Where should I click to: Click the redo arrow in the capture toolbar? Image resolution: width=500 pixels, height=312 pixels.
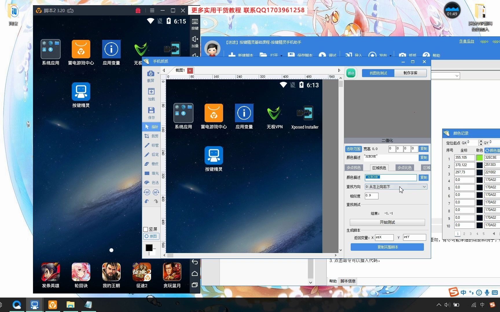156,201
